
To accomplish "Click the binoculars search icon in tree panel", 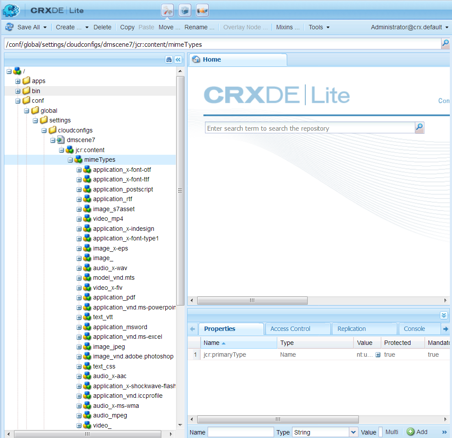I will click(169, 60).
